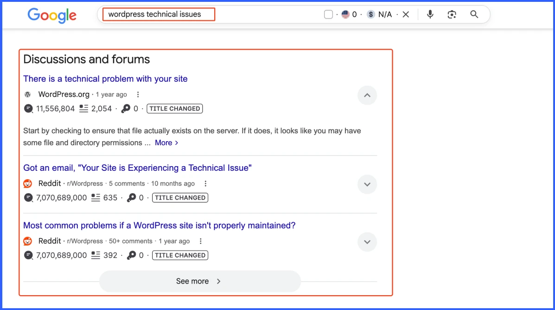The image size is (555, 310).
Task: Expand the 'Most common problems' Reddit result
Action: pyautogui.click(x=367, y=242)
